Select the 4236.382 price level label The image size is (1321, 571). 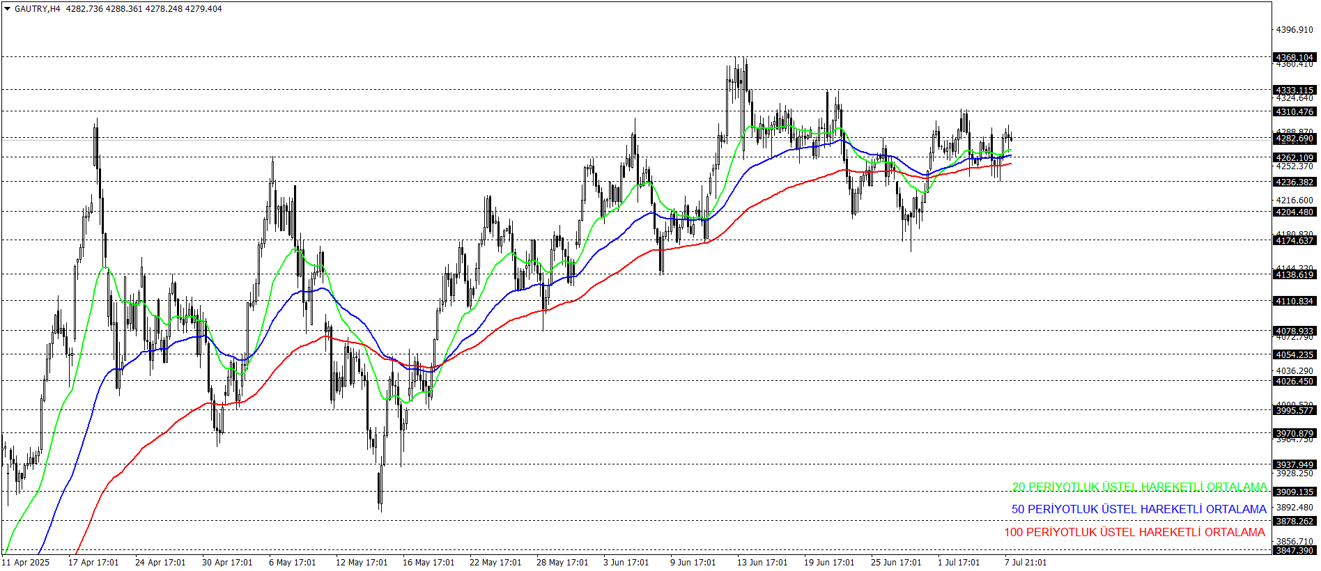tap(1295, 182)
